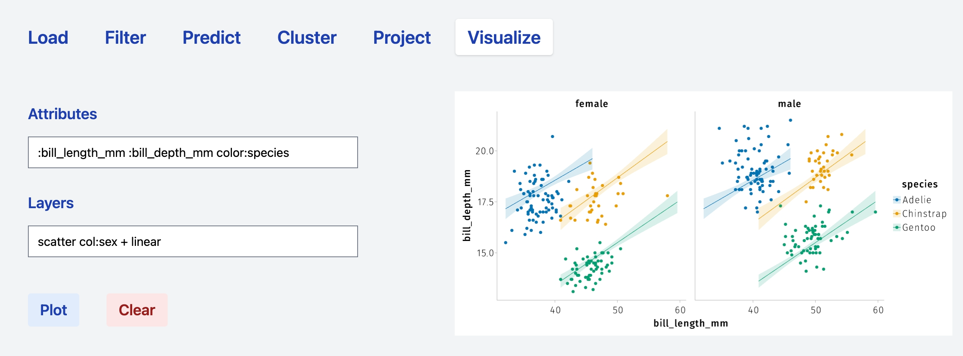Click the Layers section heading
This screenshot has height=356, width=963.
point(51,203)
